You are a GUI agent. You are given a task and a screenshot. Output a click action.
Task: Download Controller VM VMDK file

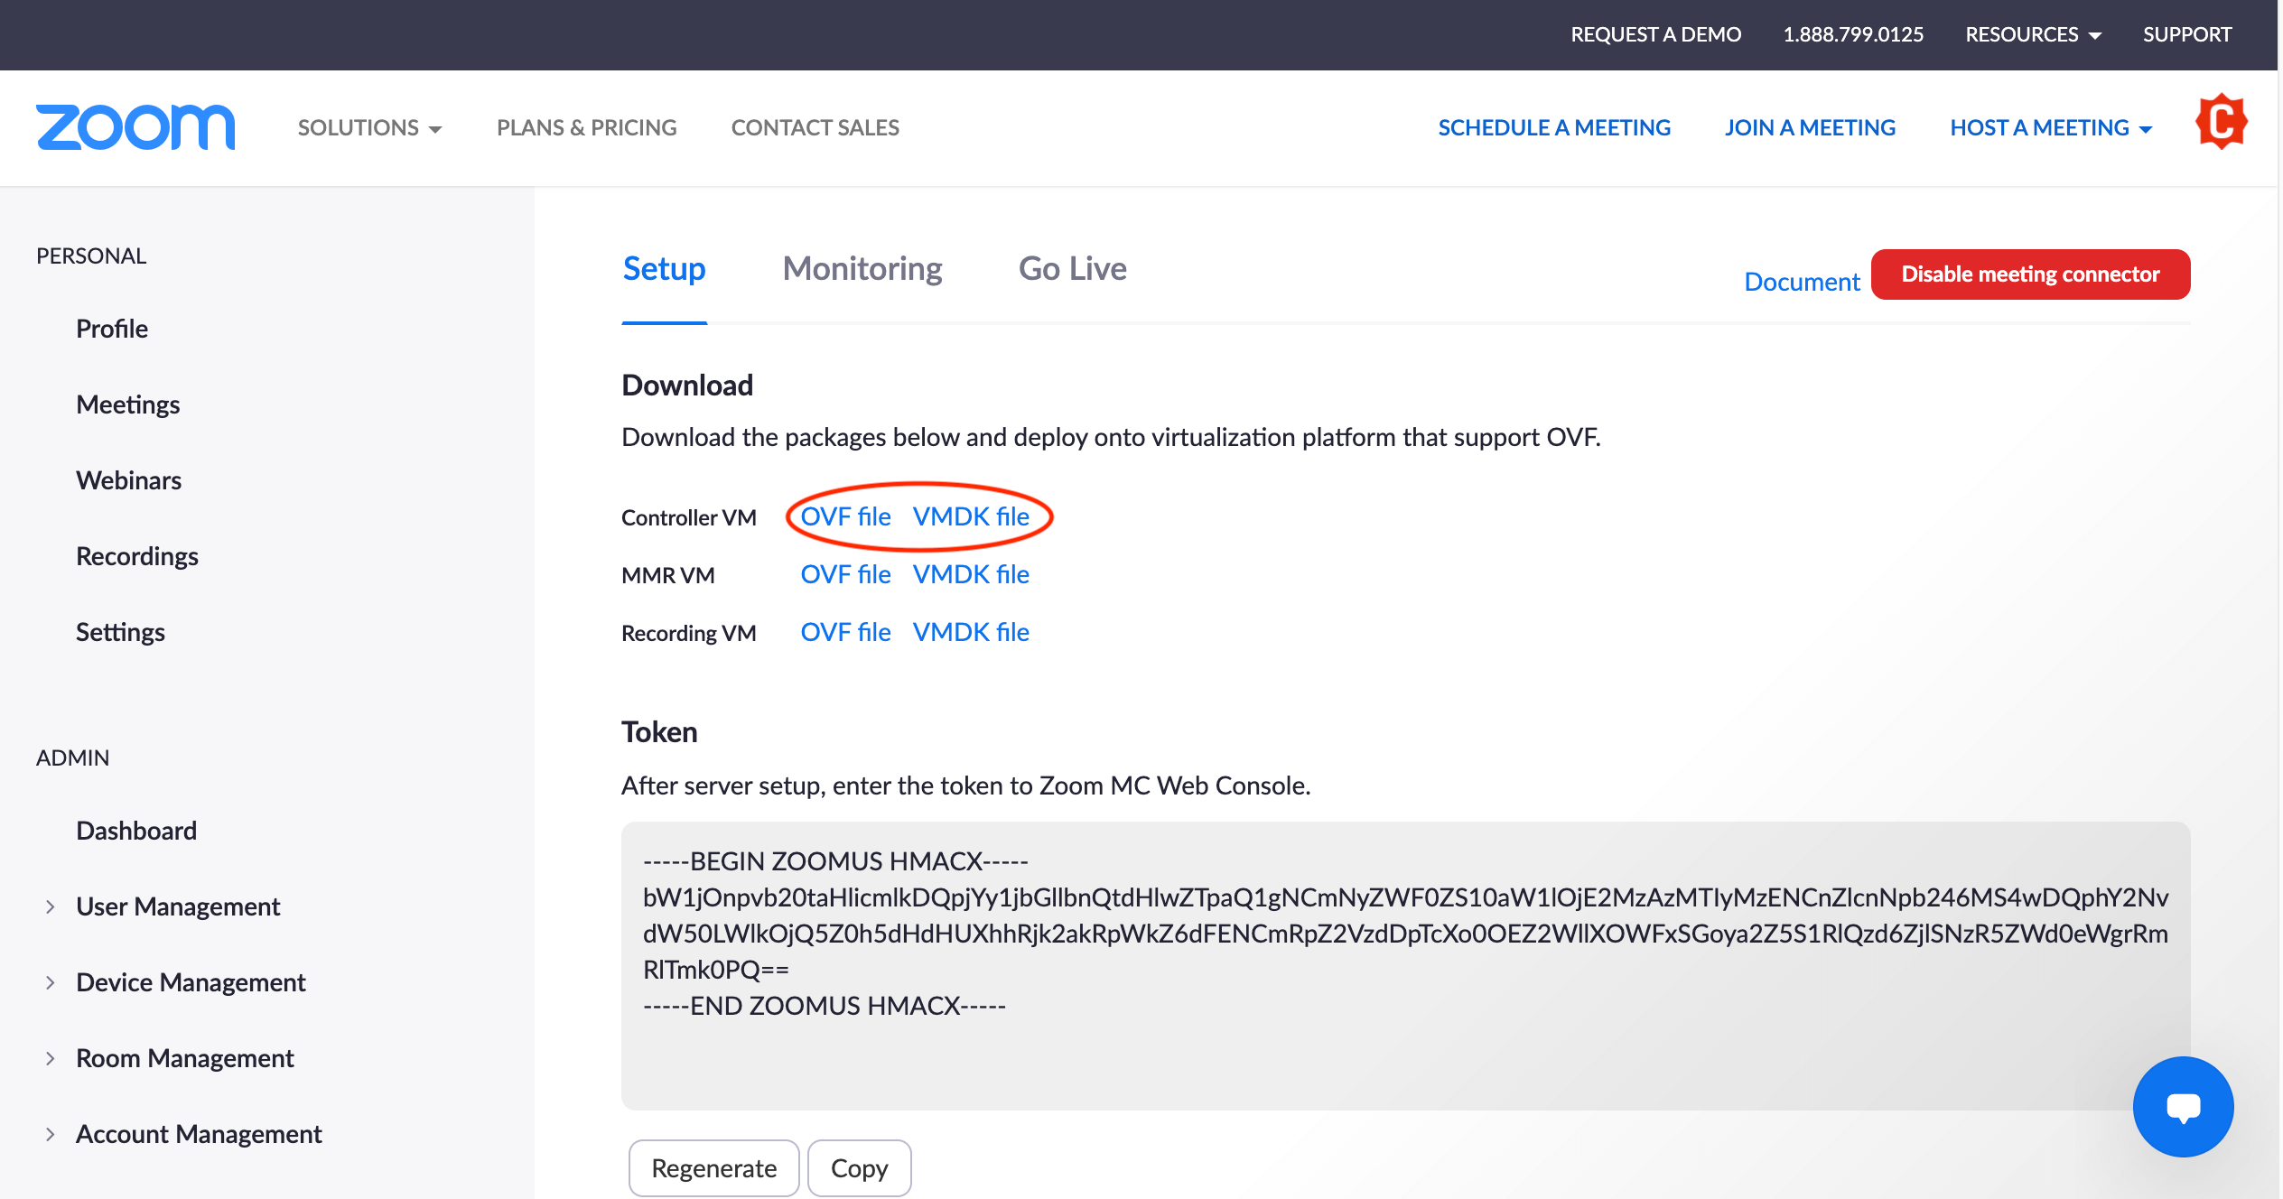pos(971,516)
